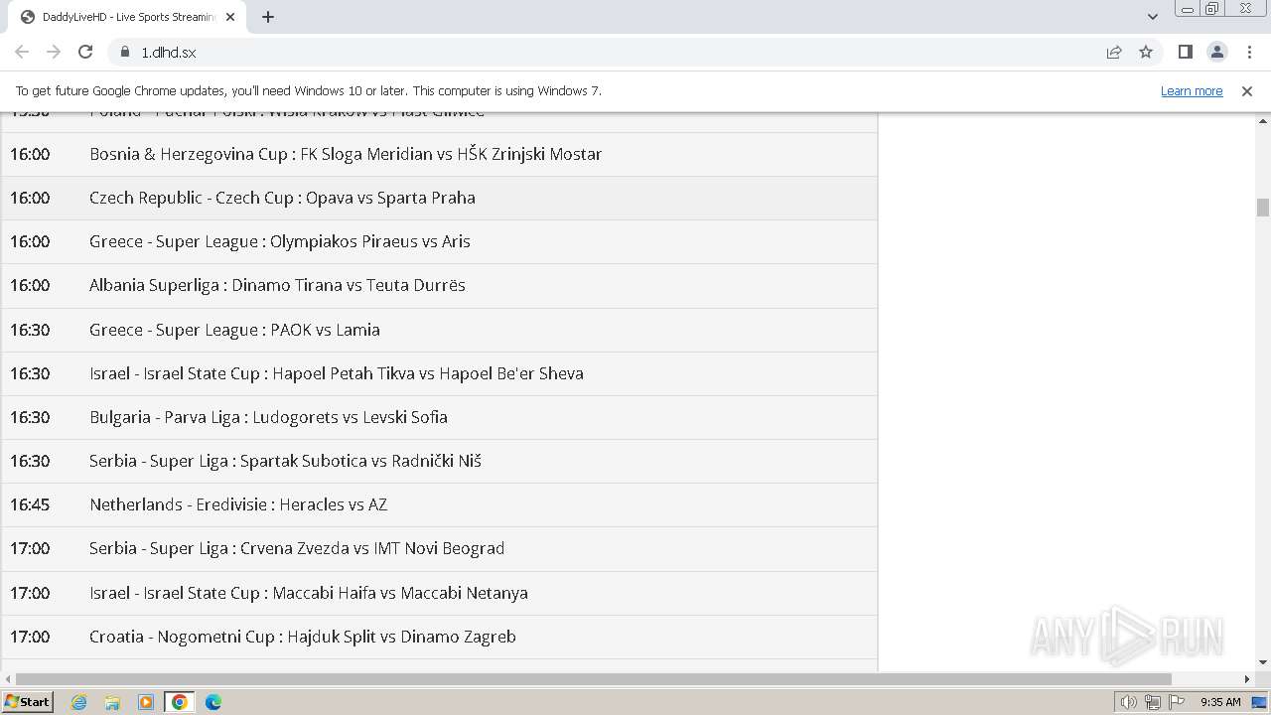Screen dimensions: 1271x715
Task: Open a new tab with plus button
Action: (x=268, y=17)
